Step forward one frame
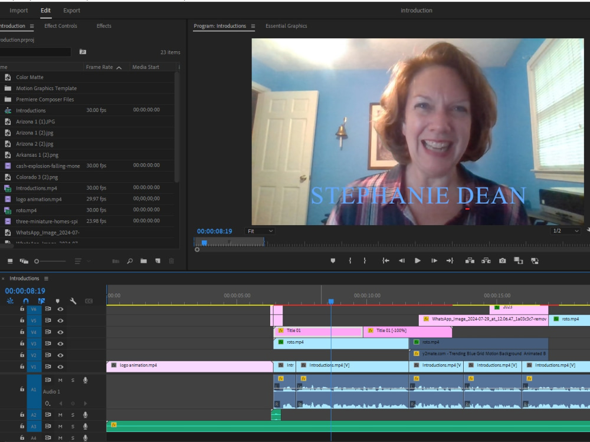Viewport: 590px width, 442px height. (434, 260)
